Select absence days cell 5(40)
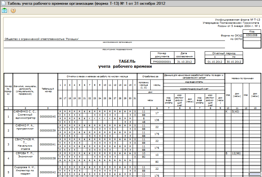This screenshot has width=262, height=177. pos(237,111)
